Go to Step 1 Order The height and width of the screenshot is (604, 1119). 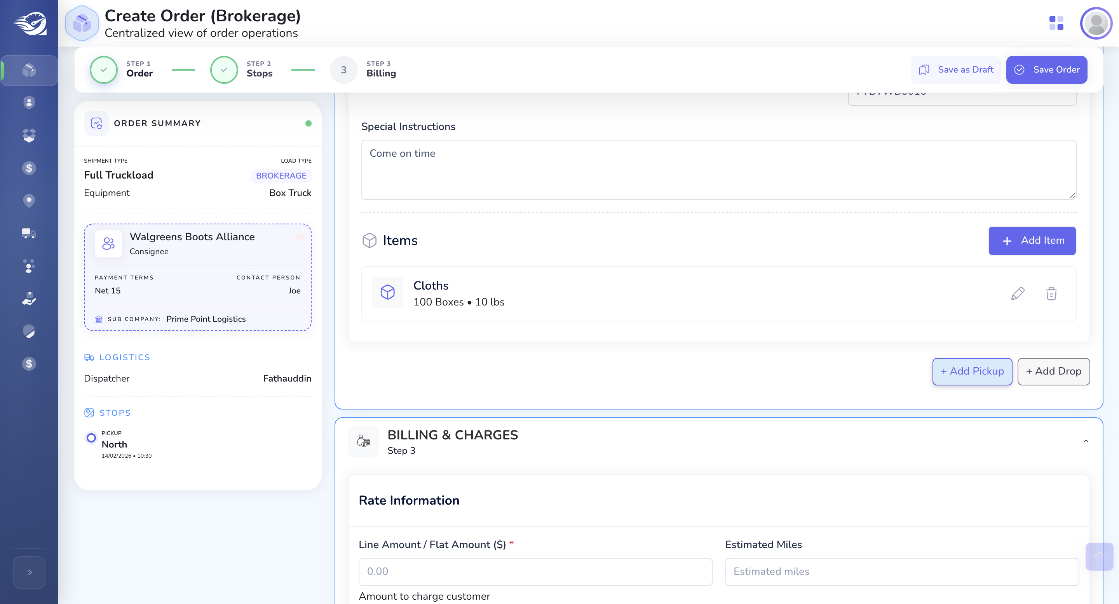click(x=122, y=70)
